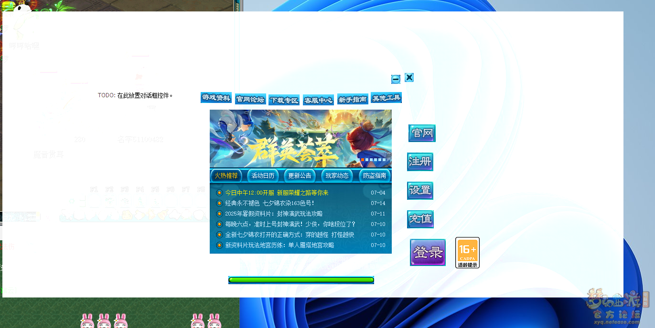Screen dimensions: 655x328
Task: Click the 充值 recharge button
Action: pos(420,219)
